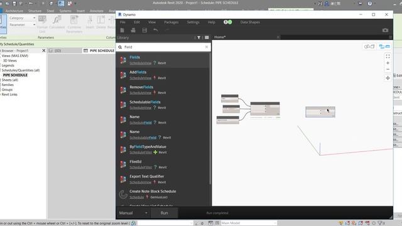
Task: Click the library results scrollbar
Action: click(x=210, y=118)
